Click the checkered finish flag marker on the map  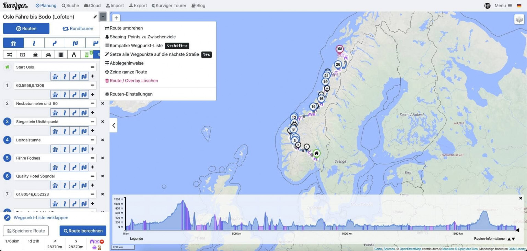[x=340, y=49]
